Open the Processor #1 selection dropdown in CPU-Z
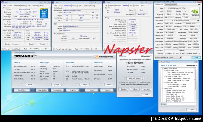The image size is (203, 122). (18, 44)
